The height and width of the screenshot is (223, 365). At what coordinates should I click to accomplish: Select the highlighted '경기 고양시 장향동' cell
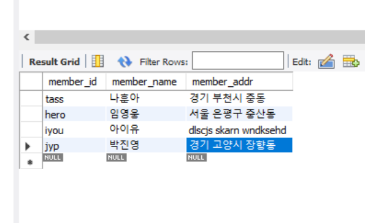click(x=239, y=145)
